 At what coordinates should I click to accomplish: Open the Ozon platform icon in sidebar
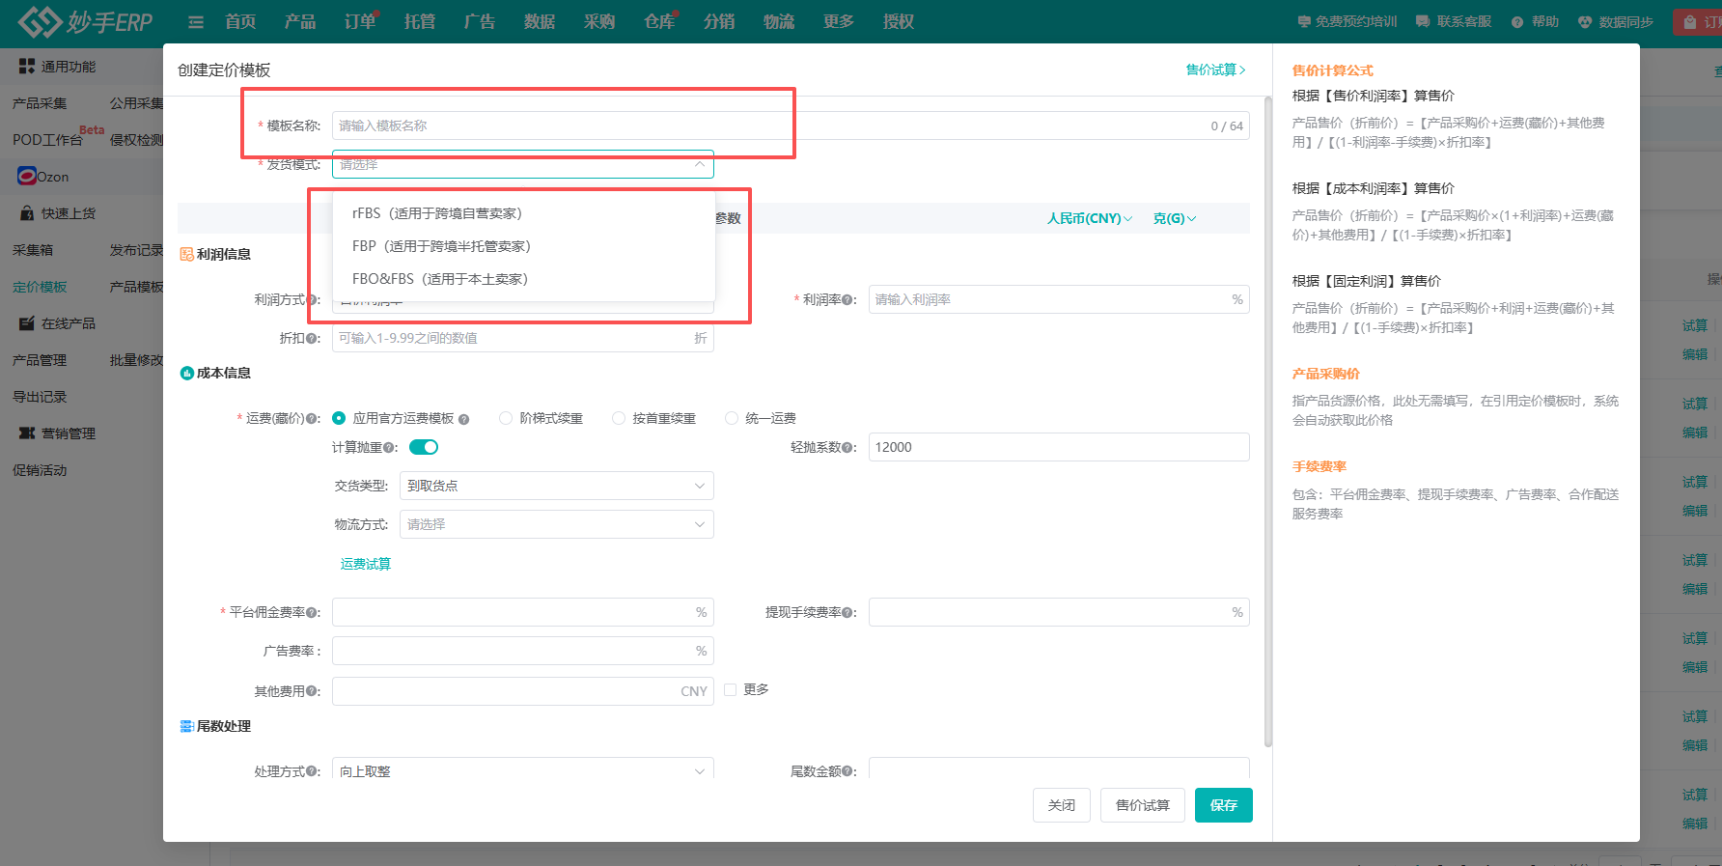(27, 176)
